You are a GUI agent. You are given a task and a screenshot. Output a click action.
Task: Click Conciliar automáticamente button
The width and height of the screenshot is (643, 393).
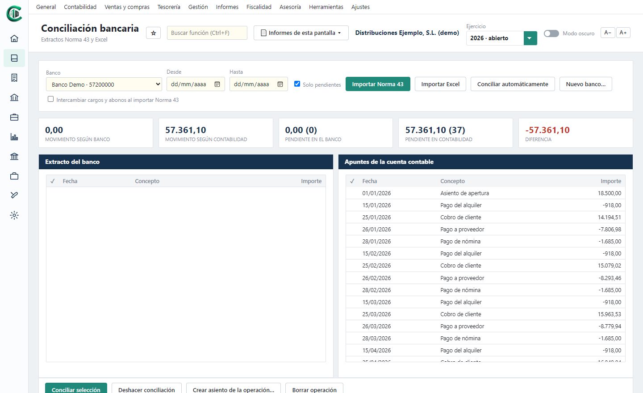click(x=513, y=84)
